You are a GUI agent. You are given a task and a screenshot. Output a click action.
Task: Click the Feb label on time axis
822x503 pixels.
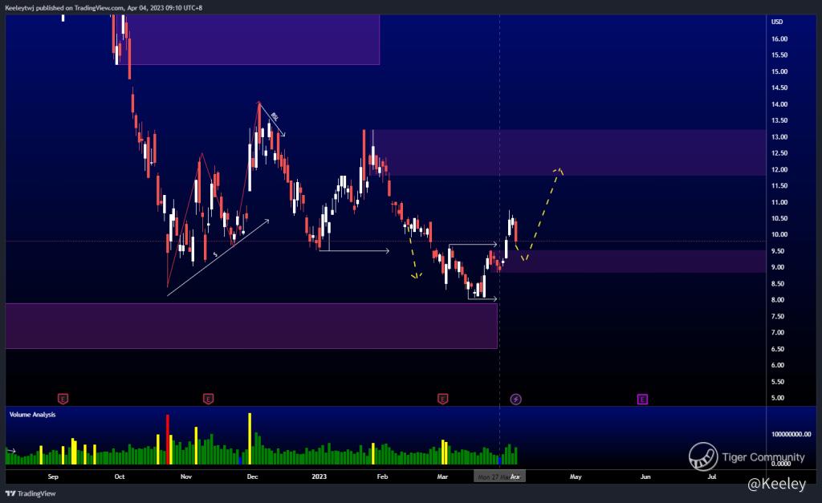point(382,477)
